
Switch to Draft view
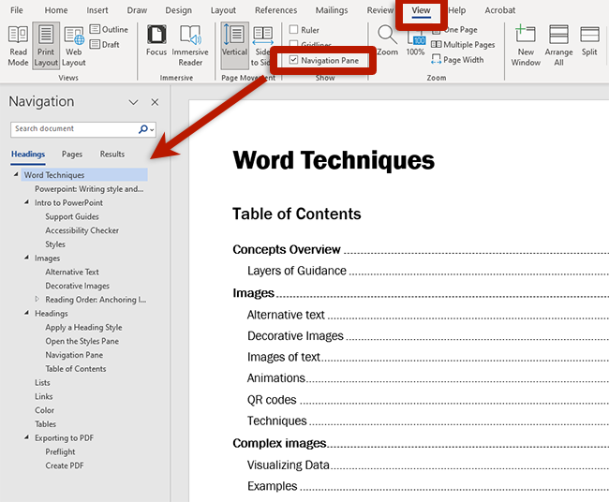(x=105, y=44)
